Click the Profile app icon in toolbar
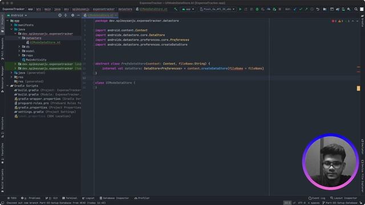The height and width of the screenshot is (205, 365). 269,9
